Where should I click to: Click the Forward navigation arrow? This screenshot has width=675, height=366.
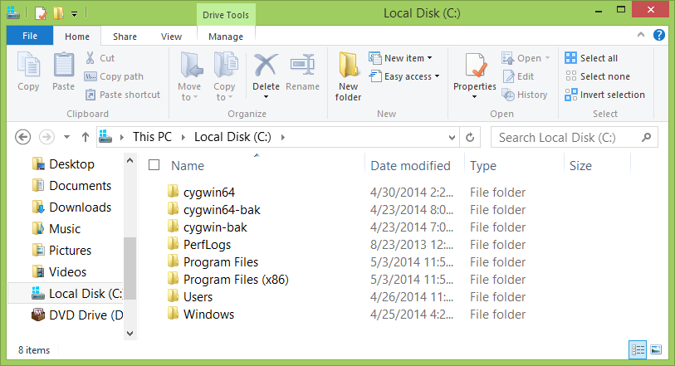[47, 137]
